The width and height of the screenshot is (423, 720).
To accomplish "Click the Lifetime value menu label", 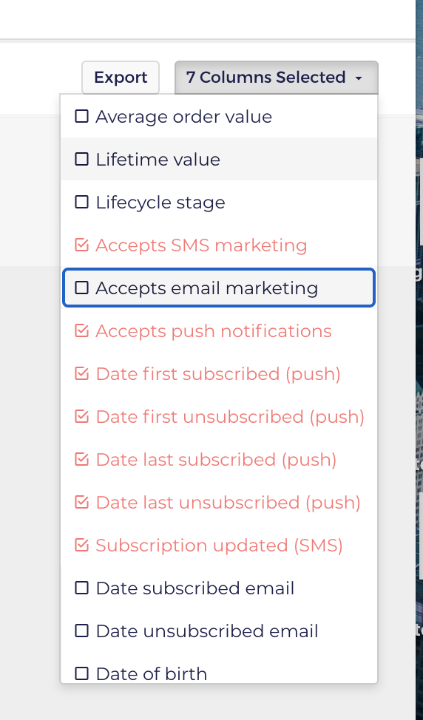I will [158, 160].
